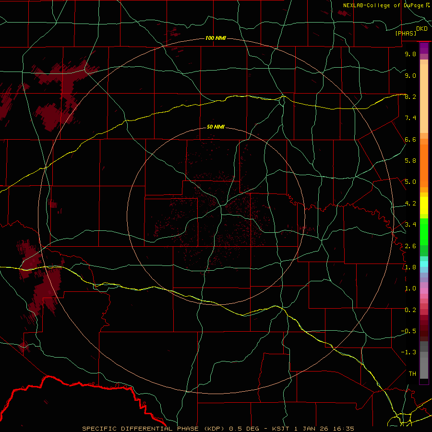432x432 pixels.
Task: Click the 7.4 value on color scale
Action: [x=410, y=118]
